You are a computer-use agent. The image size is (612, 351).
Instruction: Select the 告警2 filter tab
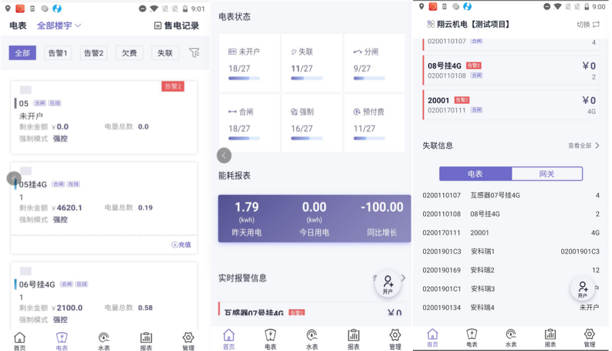point(93,53)
